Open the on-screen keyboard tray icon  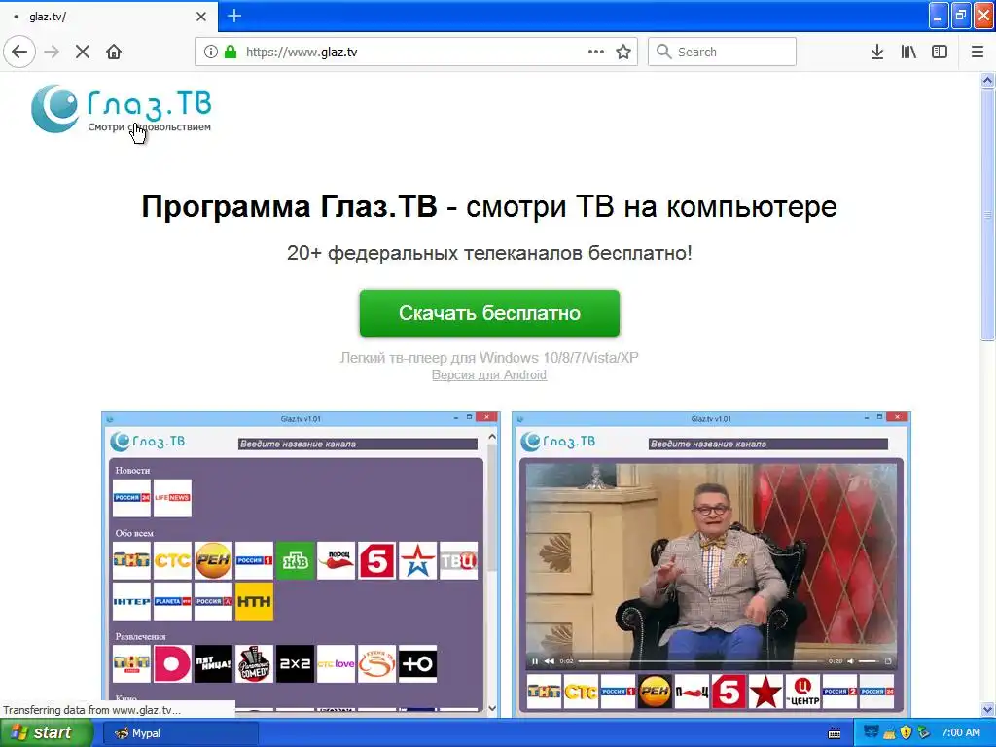(x=835, y=733)
